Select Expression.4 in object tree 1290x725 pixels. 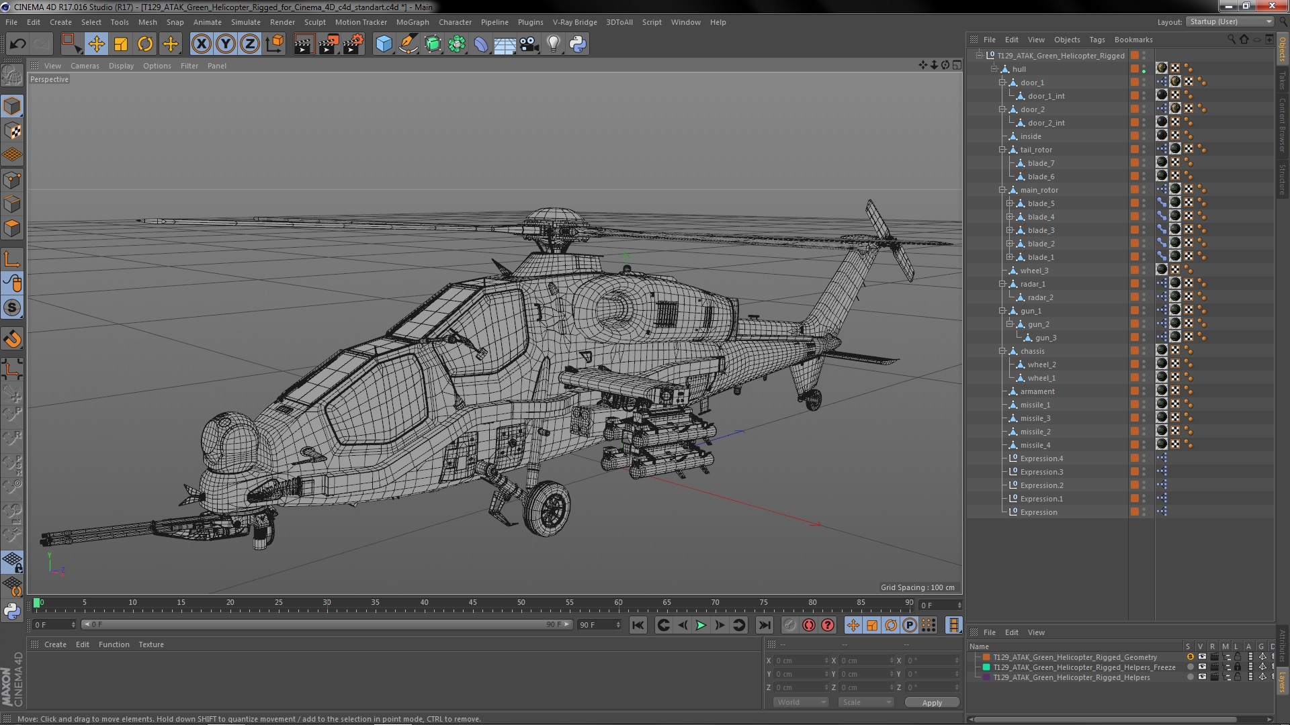point(1041,458)
